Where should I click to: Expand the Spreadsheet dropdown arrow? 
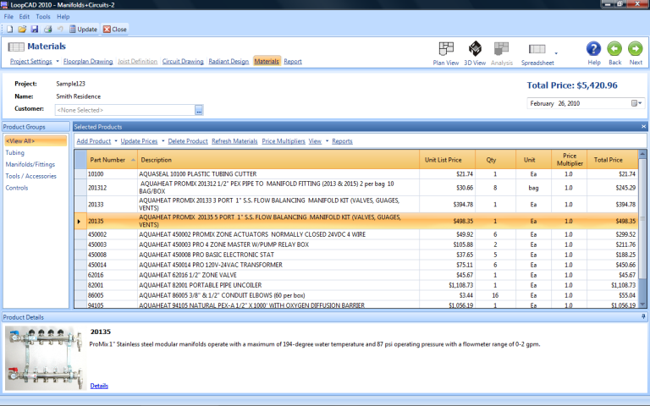click(x=556, y=53)
